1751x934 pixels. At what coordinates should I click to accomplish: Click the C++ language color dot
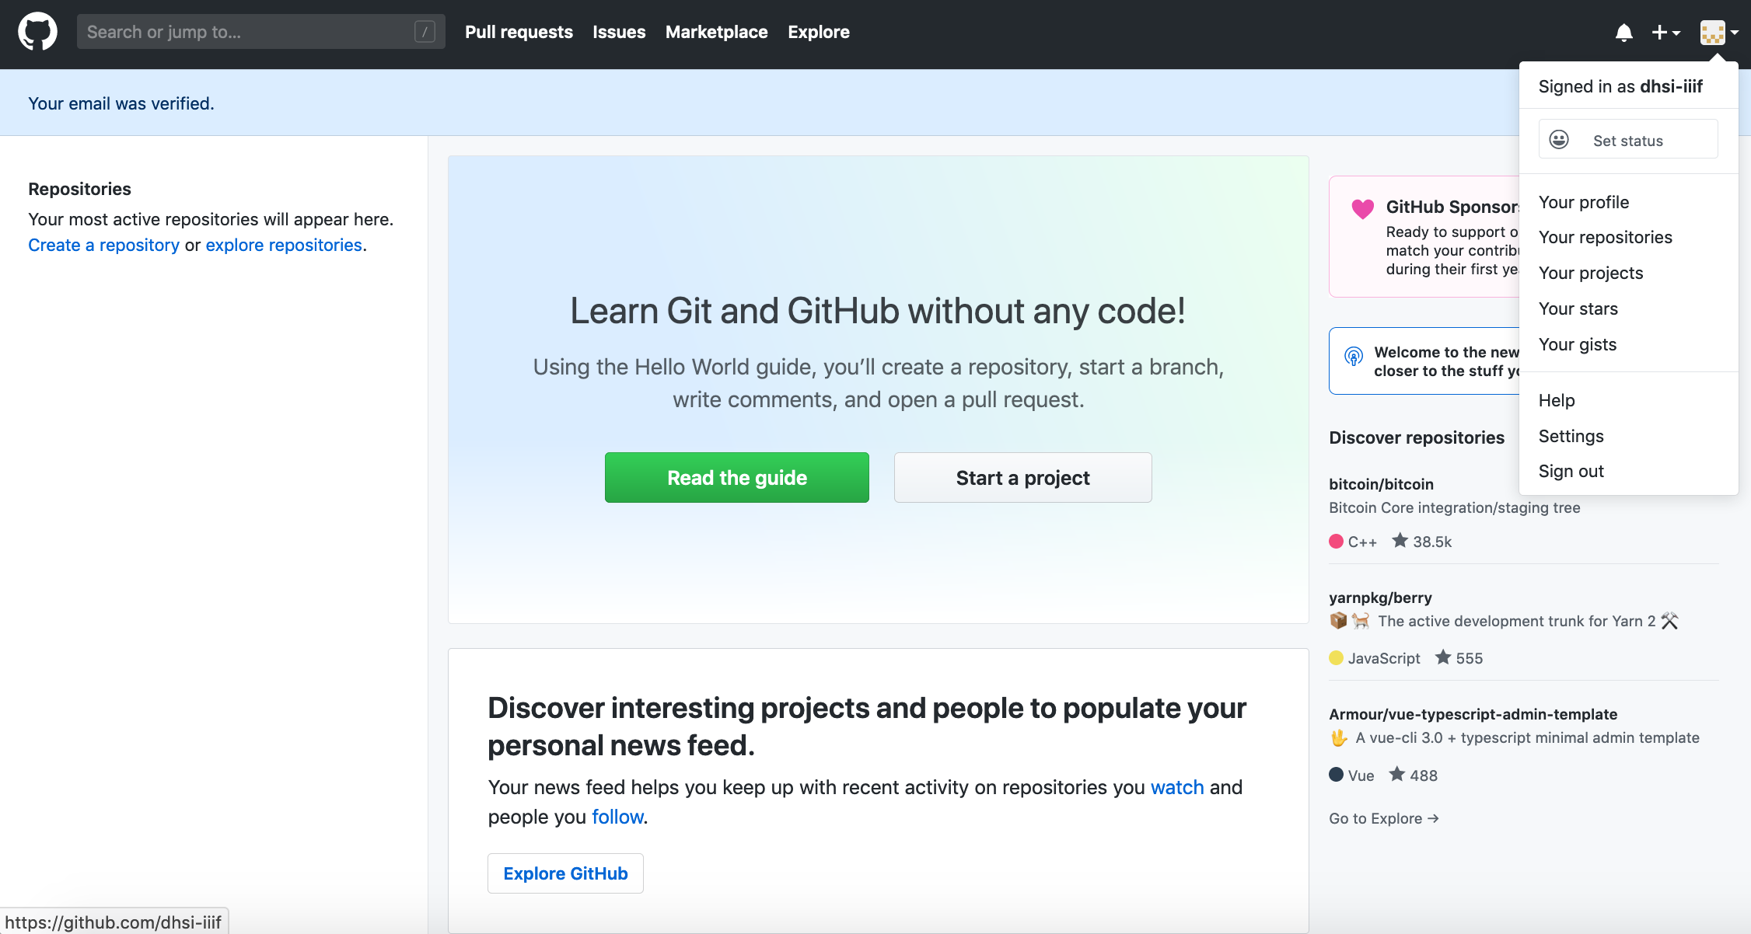coord(1336,542)
